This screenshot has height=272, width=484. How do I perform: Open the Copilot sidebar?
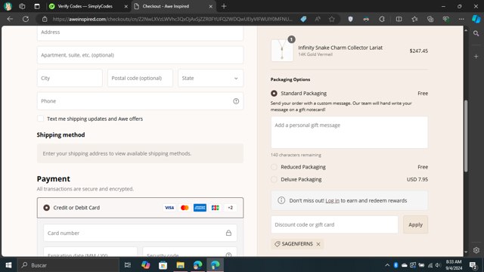coord(476,19)
